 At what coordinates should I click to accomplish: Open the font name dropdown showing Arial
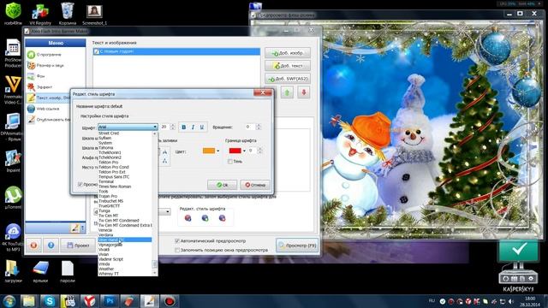point(128,127)
